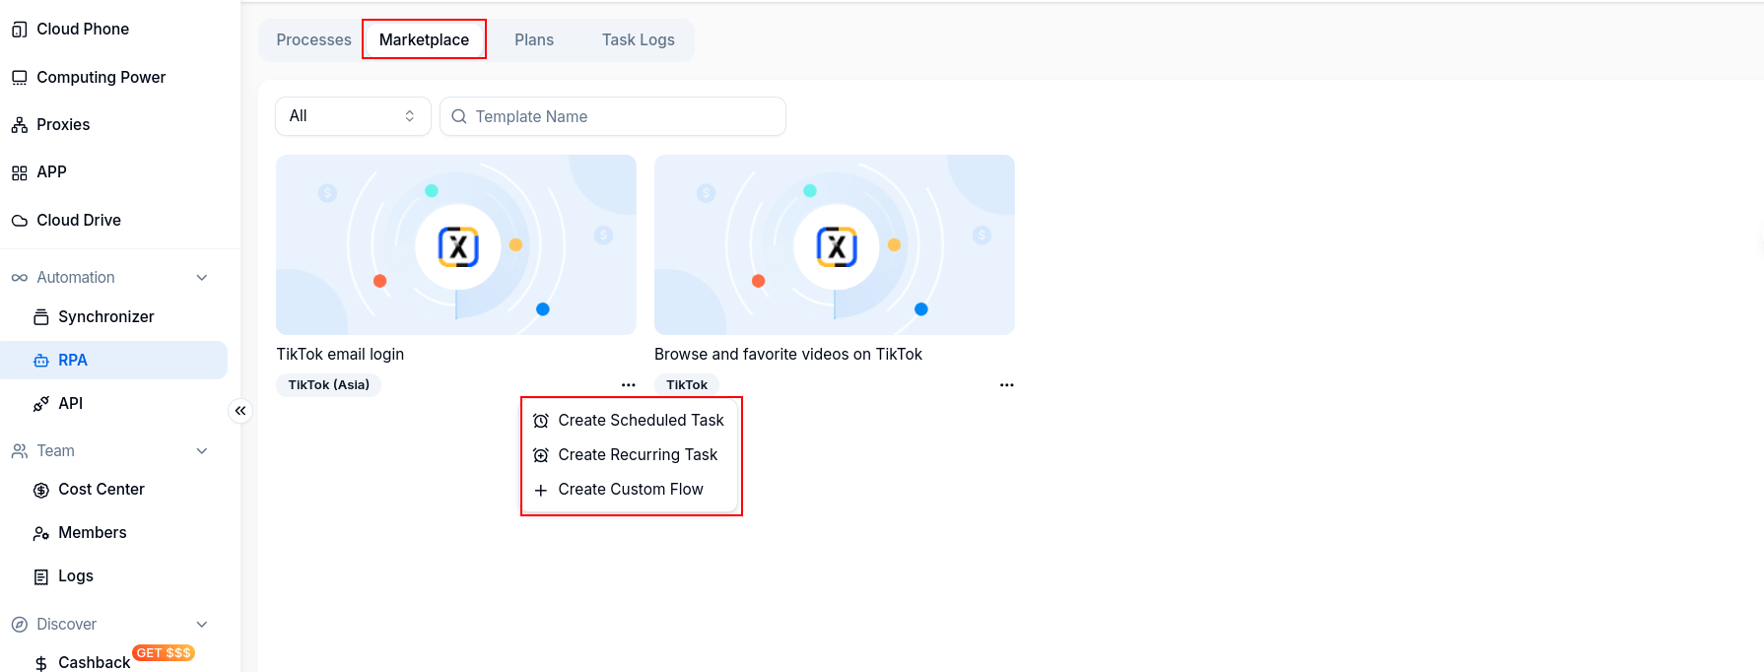Click the Proxies network icon
This screenshot has width=1764, height=672.
(19, 125)
